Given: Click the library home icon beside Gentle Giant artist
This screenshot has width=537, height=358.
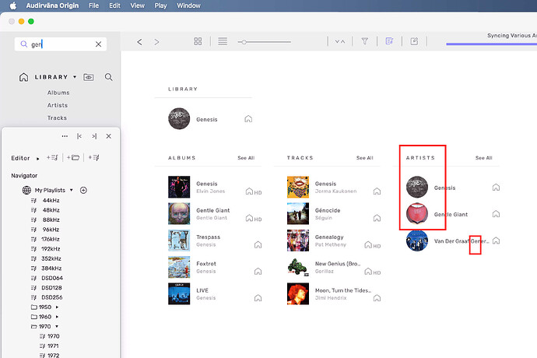Looking at the screenshot, I should point(496,214).
